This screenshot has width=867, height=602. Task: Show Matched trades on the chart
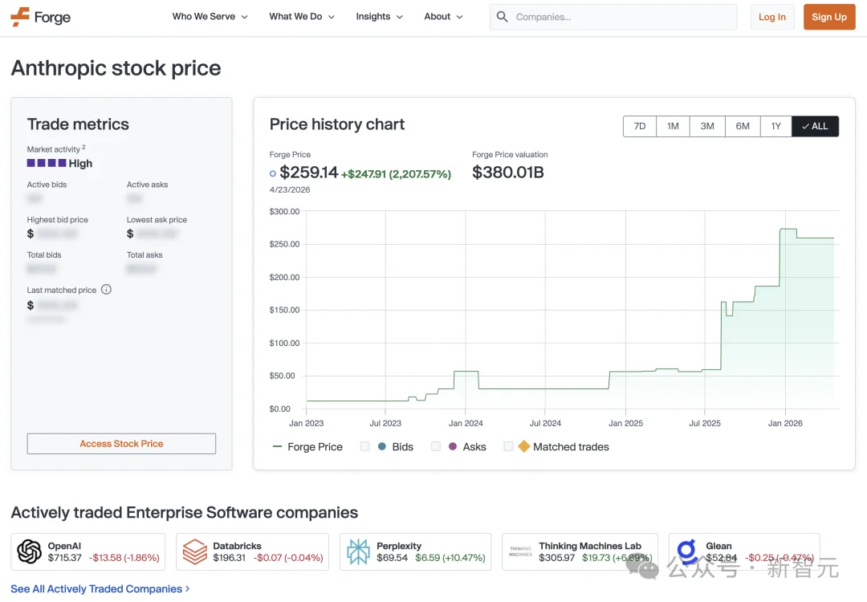click(x=508, y=446)
